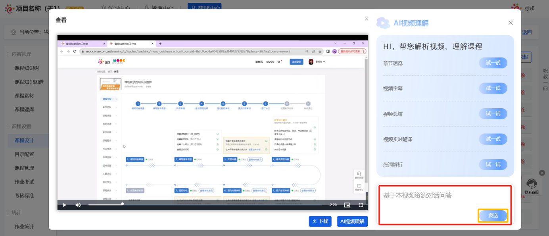Toggle picture-in-picture mode on video
The image size is (549, 236).
click(347, 205)
